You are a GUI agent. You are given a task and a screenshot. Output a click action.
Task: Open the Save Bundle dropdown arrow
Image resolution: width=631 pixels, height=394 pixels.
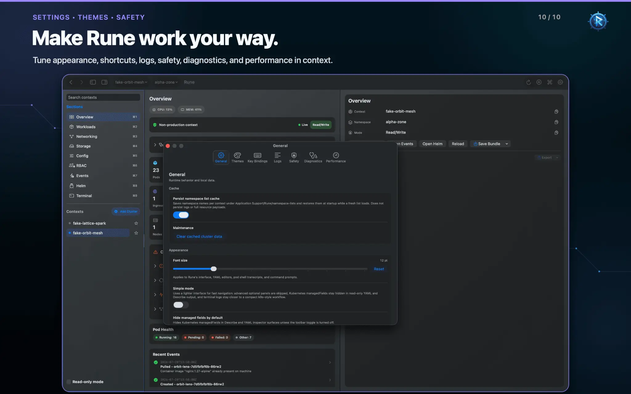point(507,144)
